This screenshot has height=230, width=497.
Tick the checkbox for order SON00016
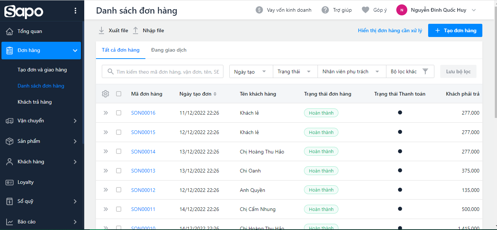coord(119,113)
